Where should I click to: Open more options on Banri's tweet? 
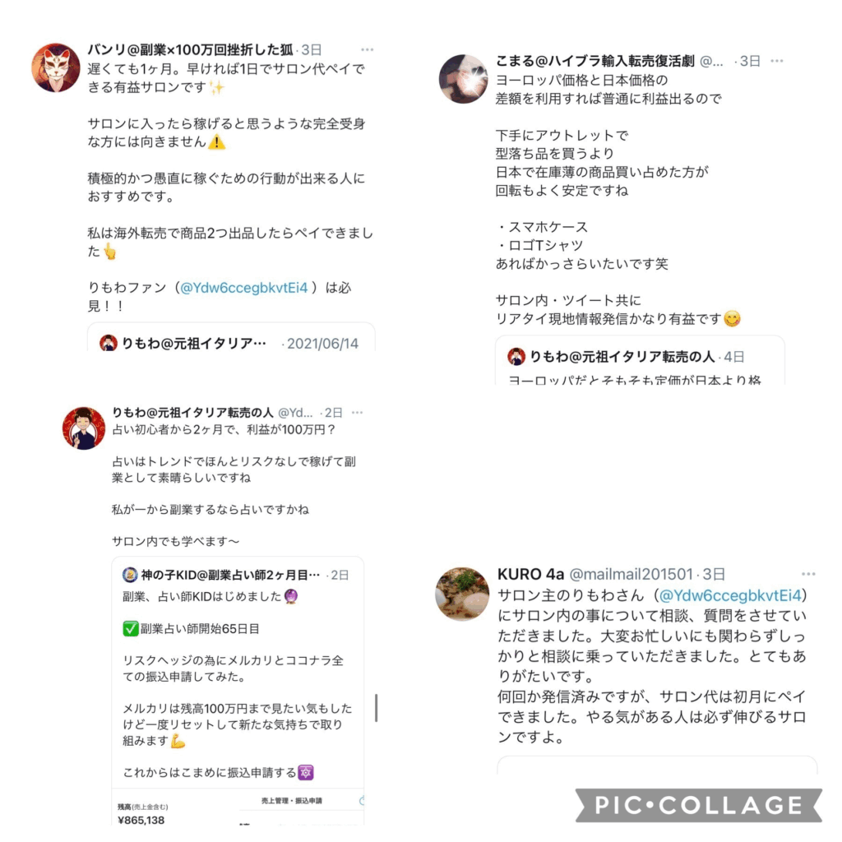coord(368,49)
